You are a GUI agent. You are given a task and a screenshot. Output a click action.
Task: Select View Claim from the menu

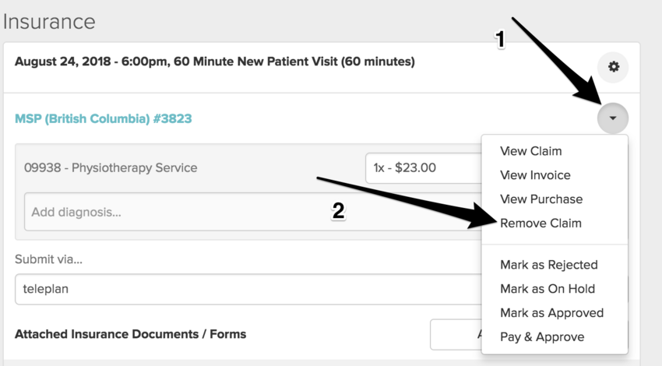tap(530, 151)
